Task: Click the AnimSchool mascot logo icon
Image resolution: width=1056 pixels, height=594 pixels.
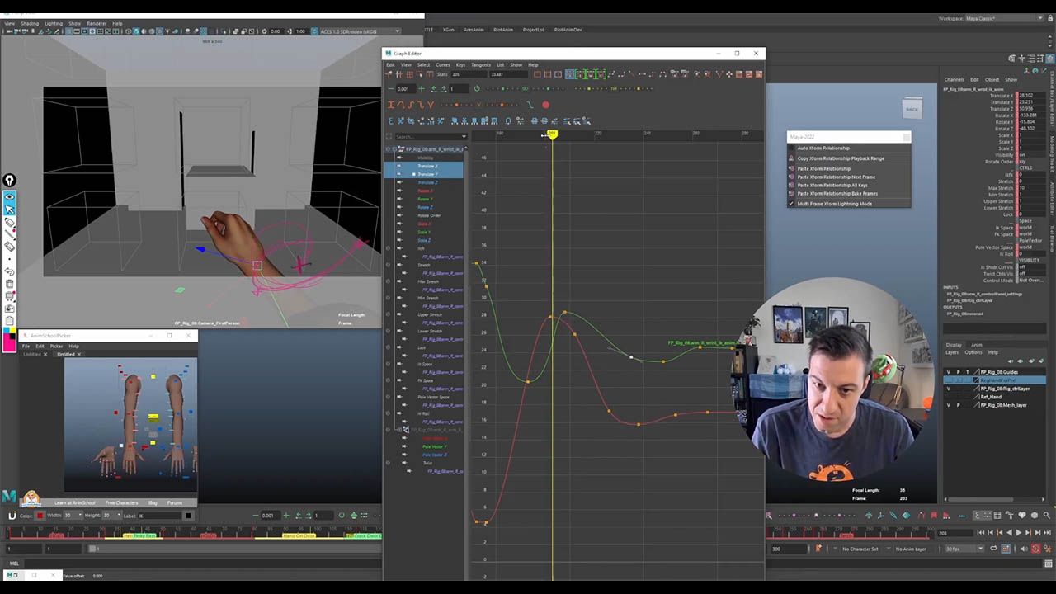Action: (31, 497)
